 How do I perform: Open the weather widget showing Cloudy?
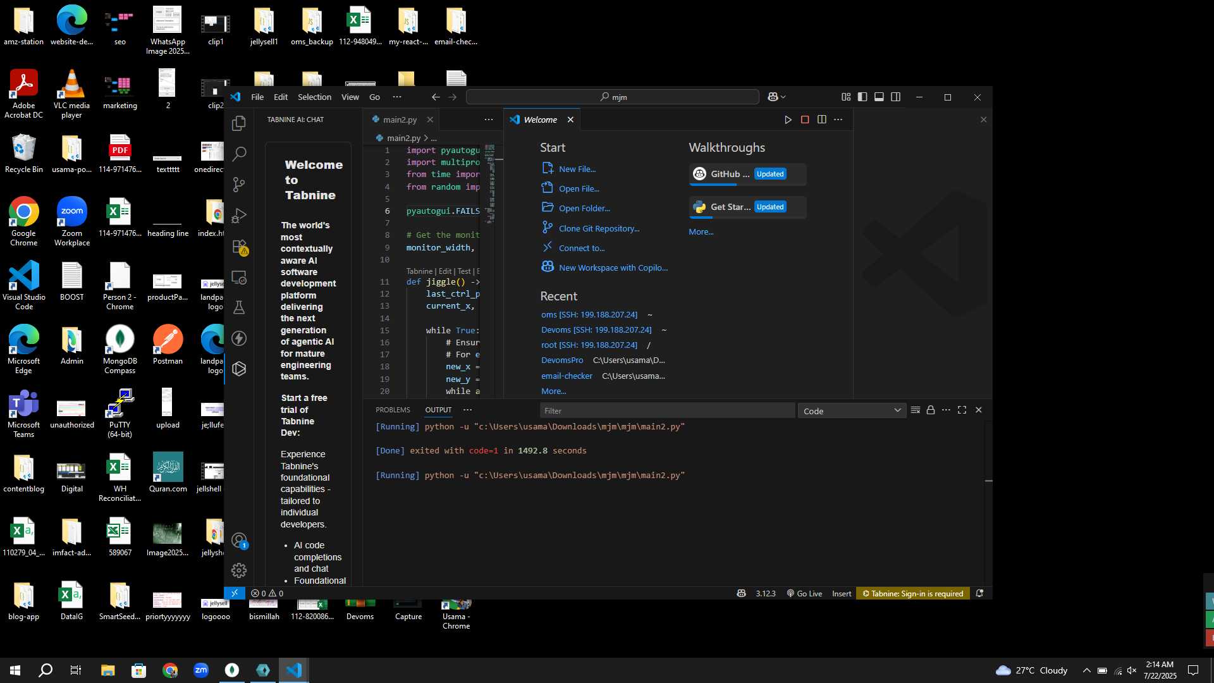[x=1031, y=670]
